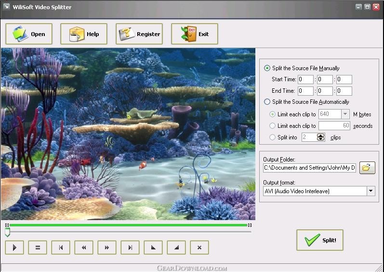Click the Start Time hours field
This screenshot has height=272, width=384.
[x=305, y=79]
